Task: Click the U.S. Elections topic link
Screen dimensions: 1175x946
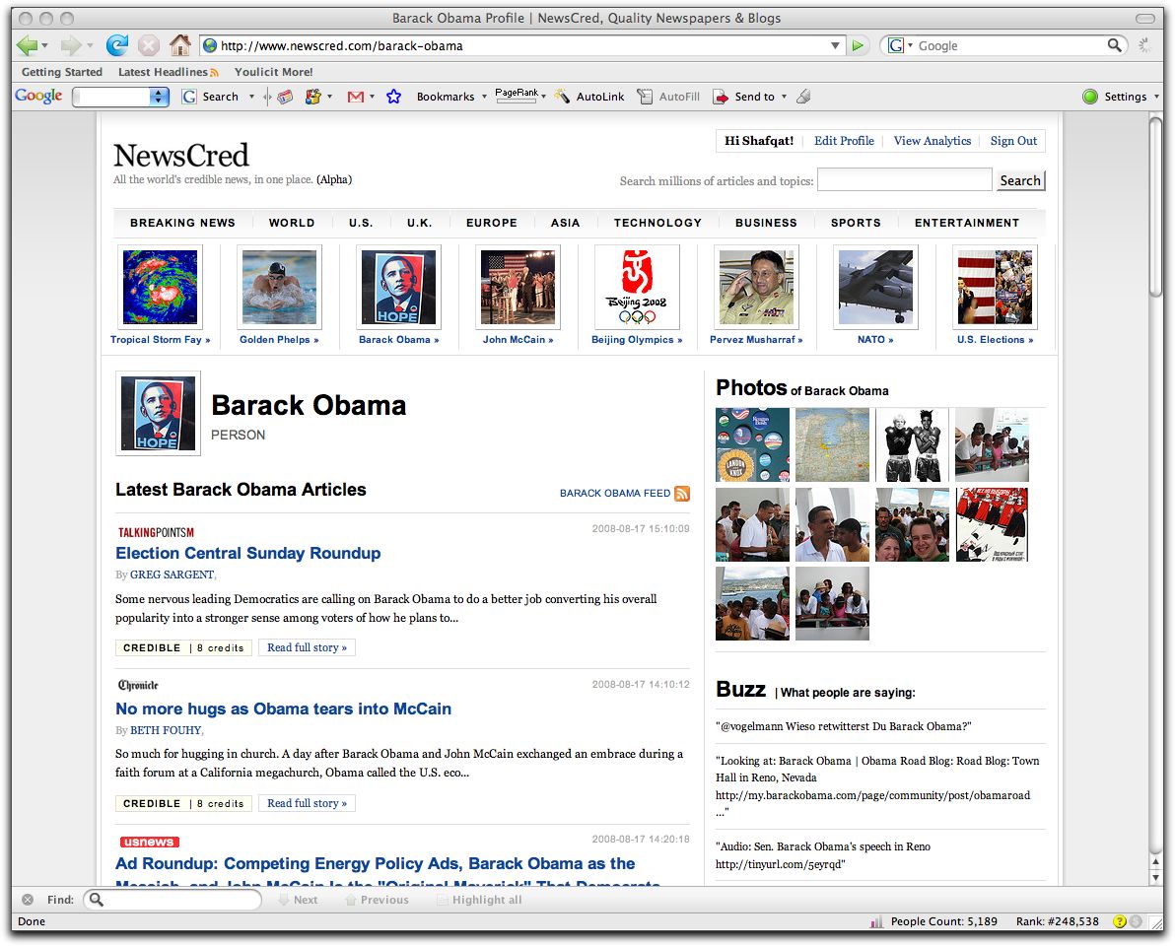Action: pyautogui.click(x=996, y=339)
